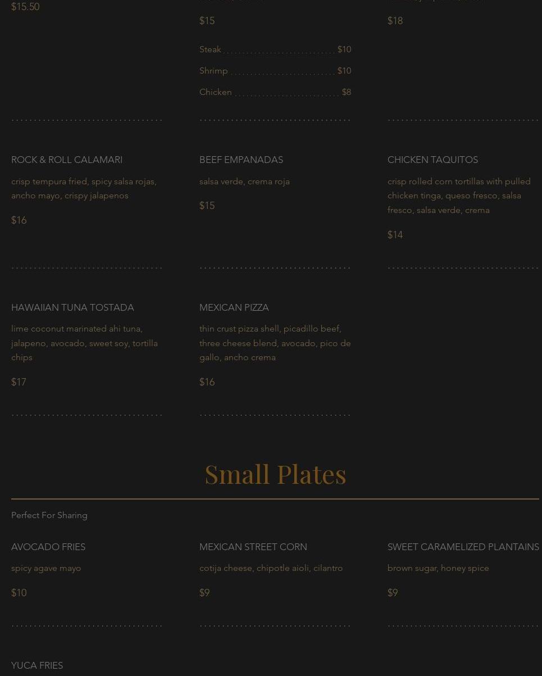Click the Mexican Pizza item title
Viewport: 542px width, 676px height.
(x=234, y=308)
